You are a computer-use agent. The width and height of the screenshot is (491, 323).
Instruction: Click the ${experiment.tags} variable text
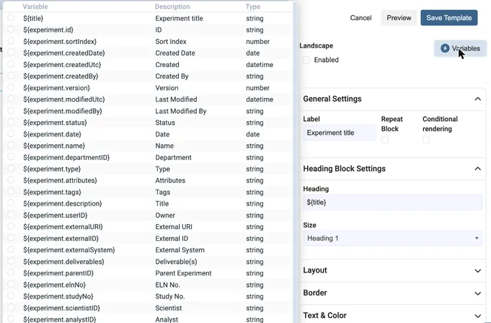pos(52,193)
